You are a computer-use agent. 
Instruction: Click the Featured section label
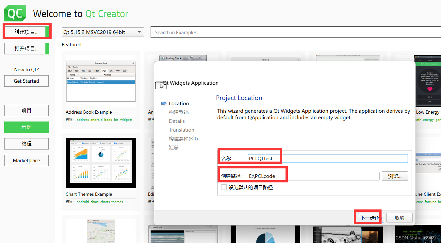pyautogui.click(x=72, y=44)
